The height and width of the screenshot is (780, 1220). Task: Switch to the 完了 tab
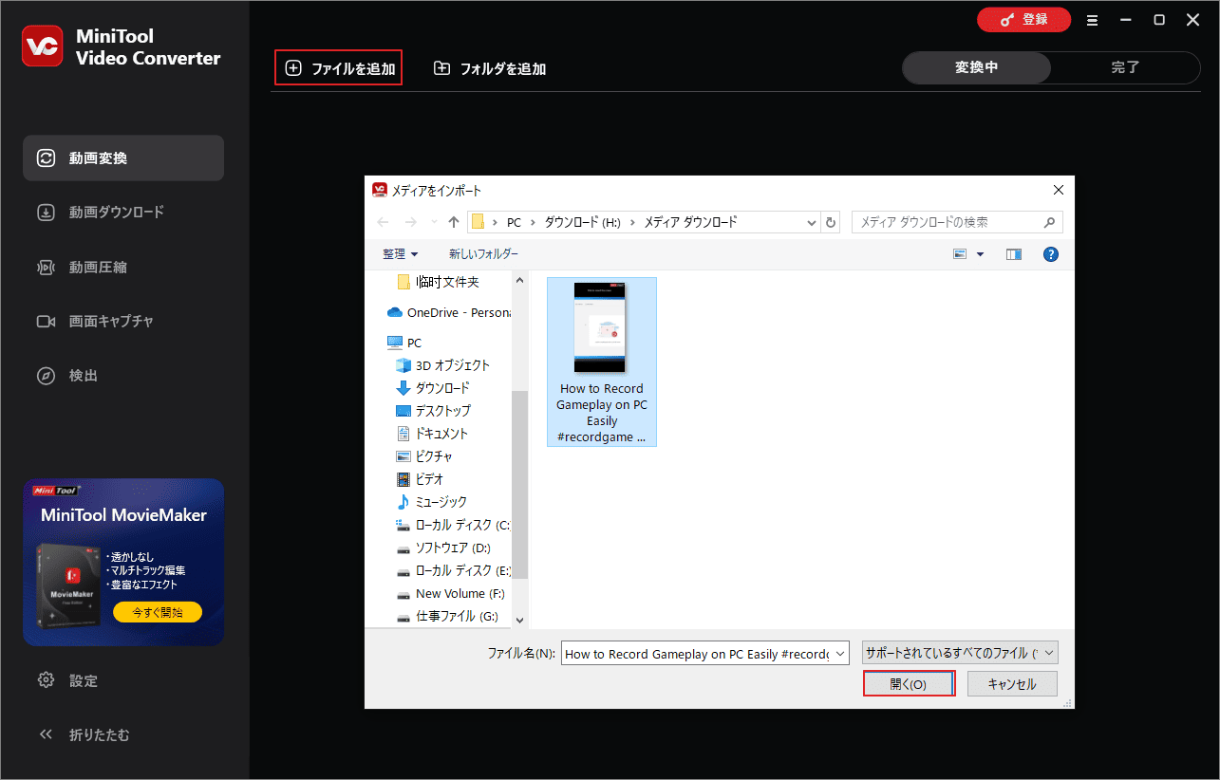1125,67
